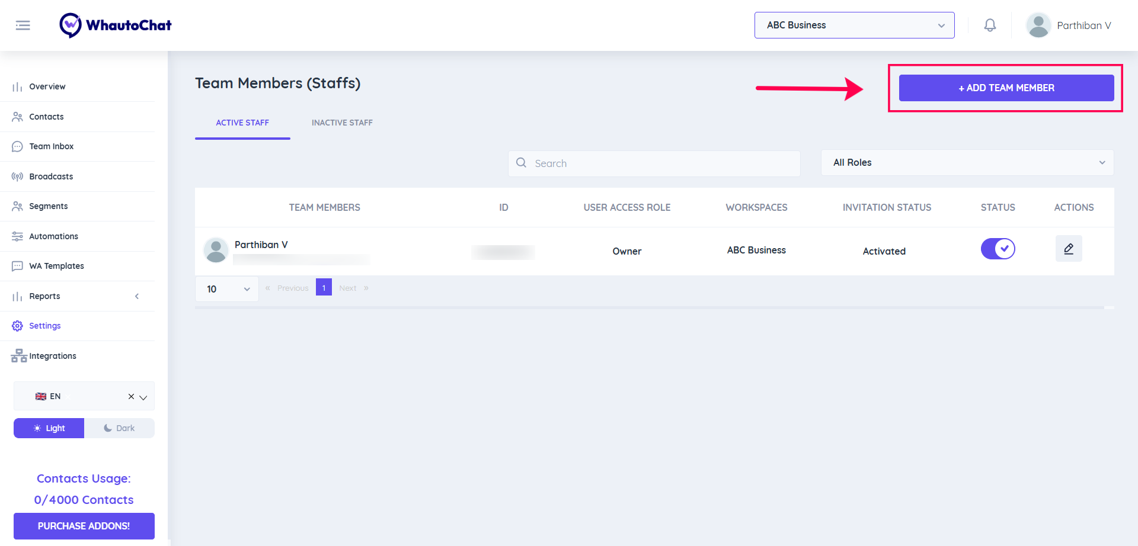The image size is (1138, 546).
Task: Click the WhautoChat logo
Action: (x=116, y=25)
